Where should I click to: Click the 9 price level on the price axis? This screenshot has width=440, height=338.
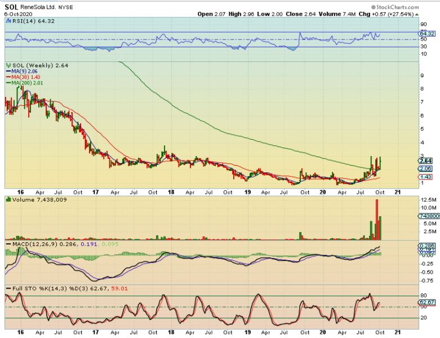pos(422,75)
